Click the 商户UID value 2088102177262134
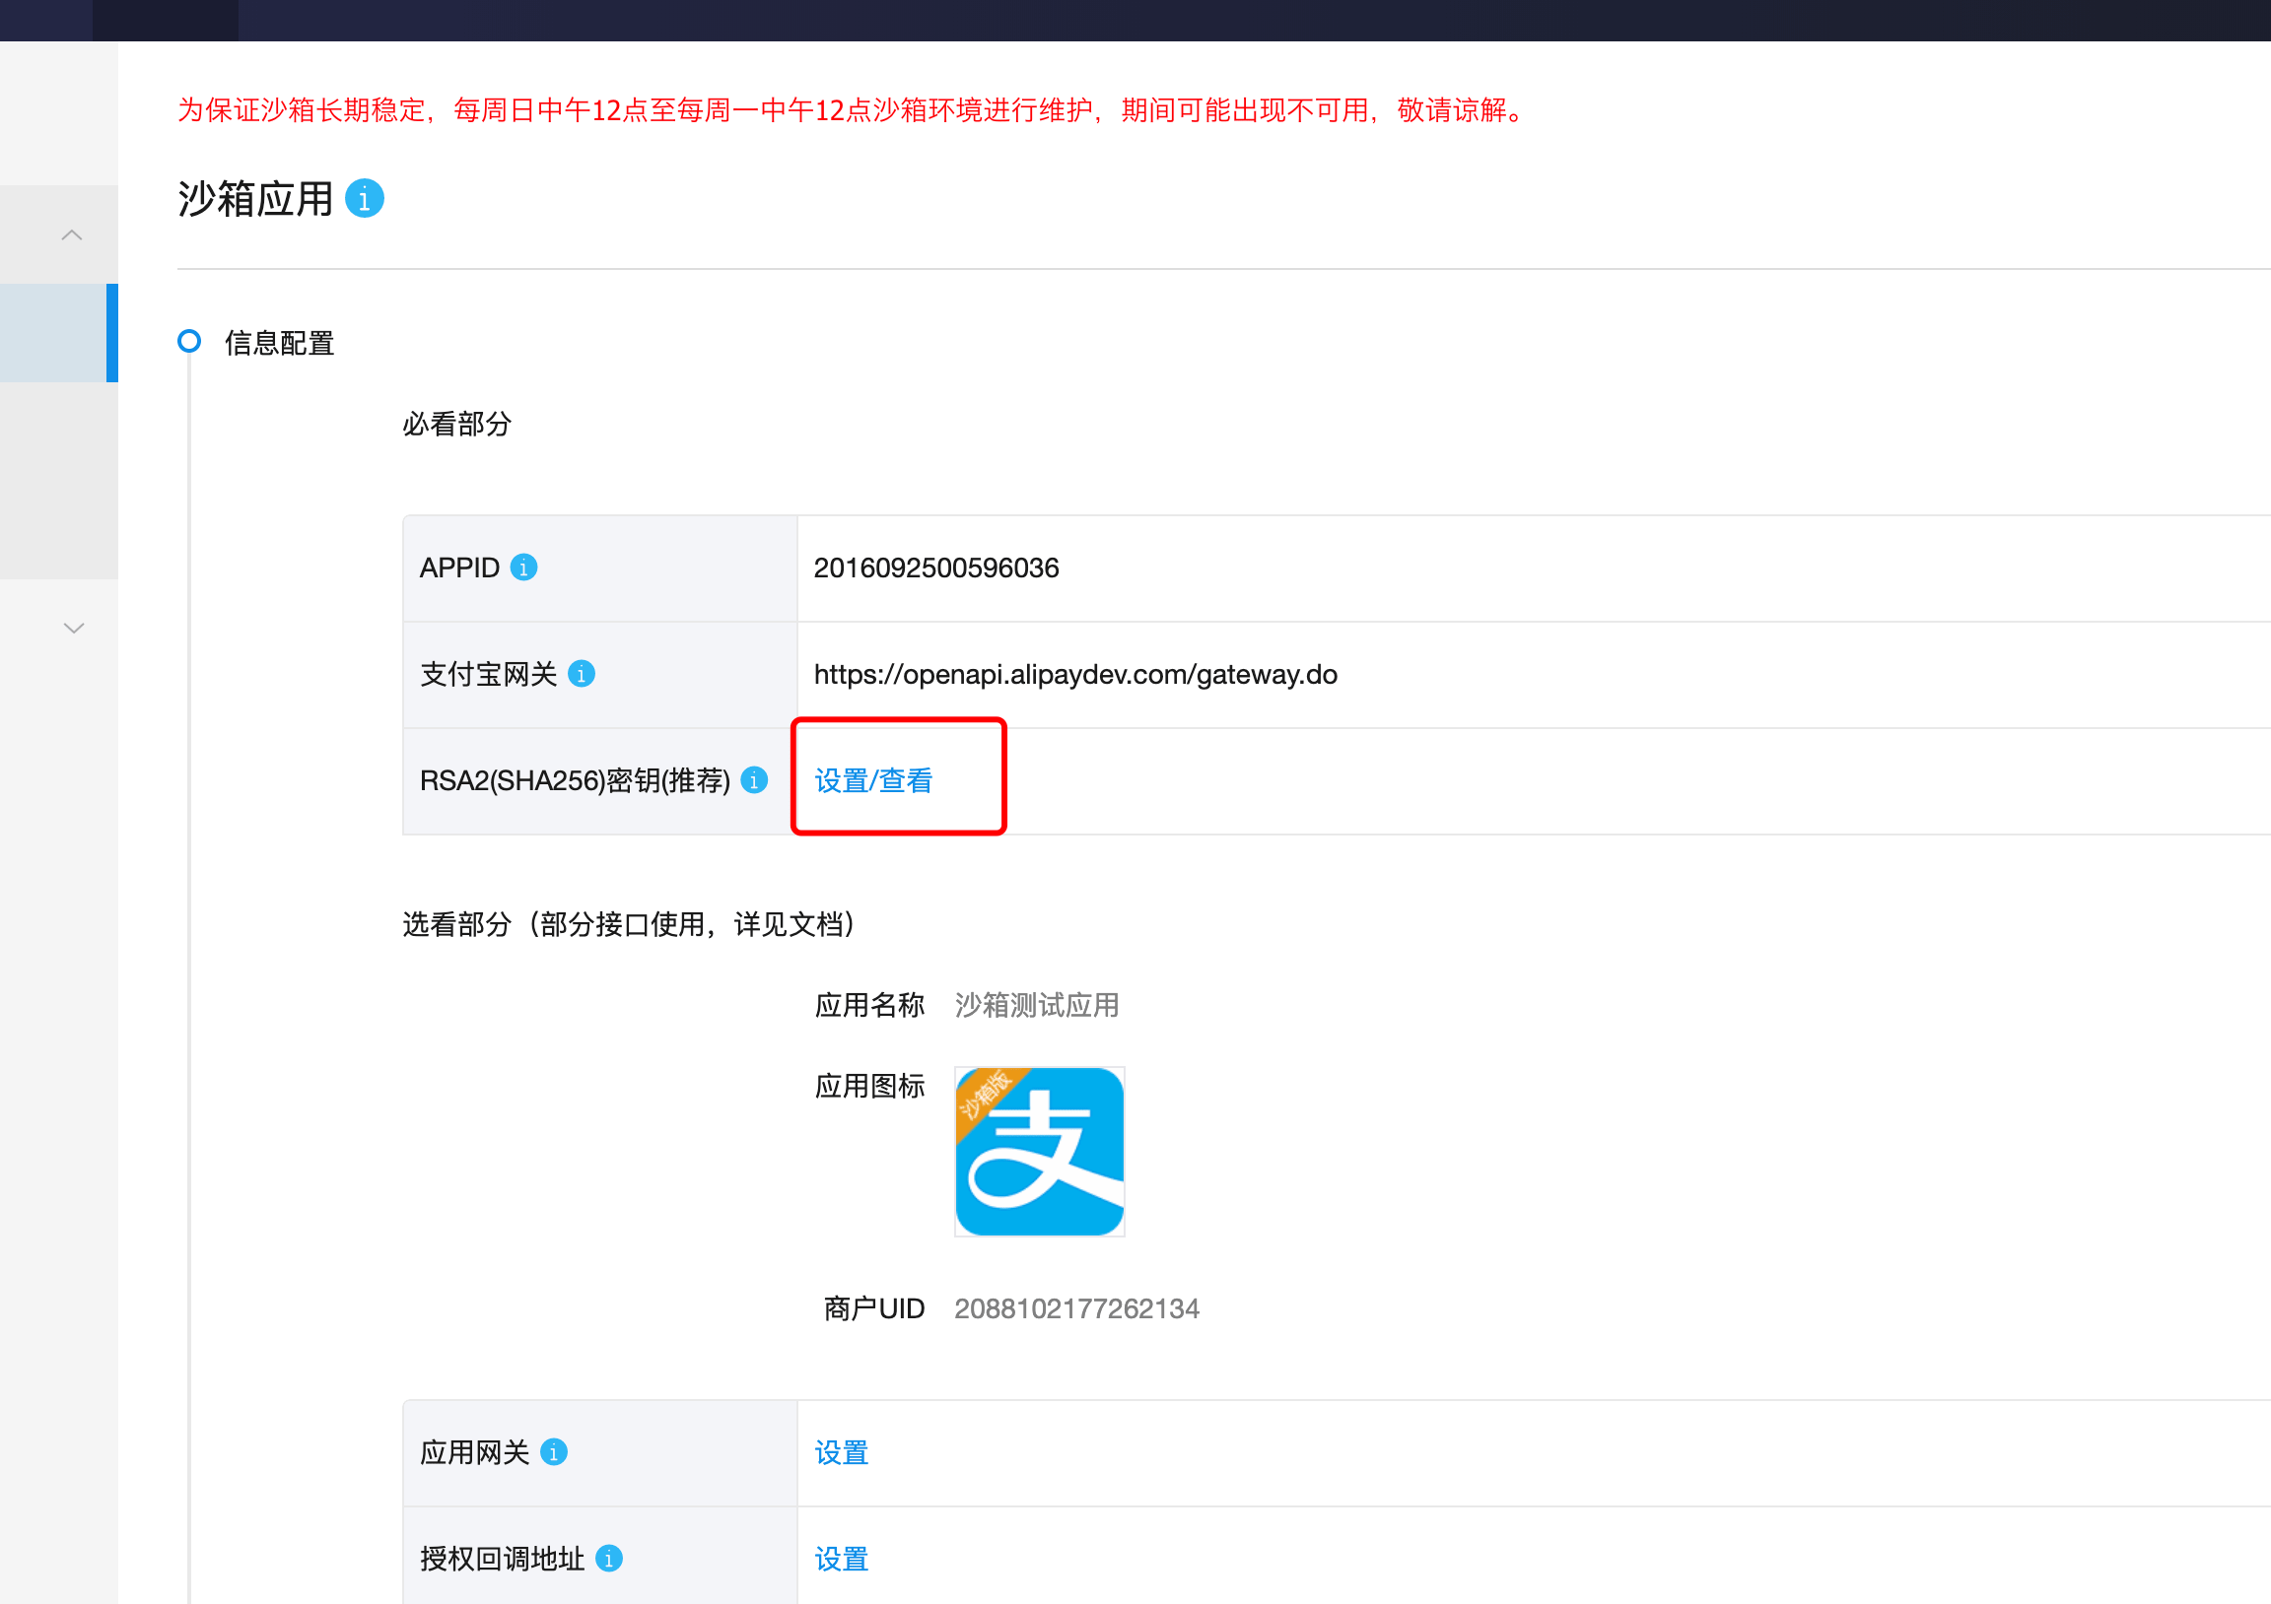 pos(1076,1307)
